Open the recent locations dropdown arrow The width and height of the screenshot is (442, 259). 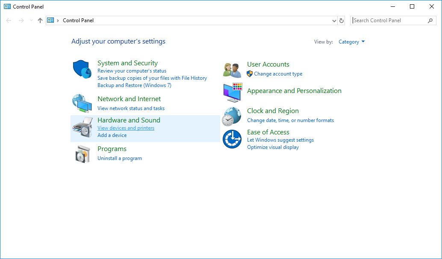tap(31, 20)
